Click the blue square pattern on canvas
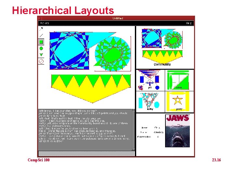 click(70, 51)
